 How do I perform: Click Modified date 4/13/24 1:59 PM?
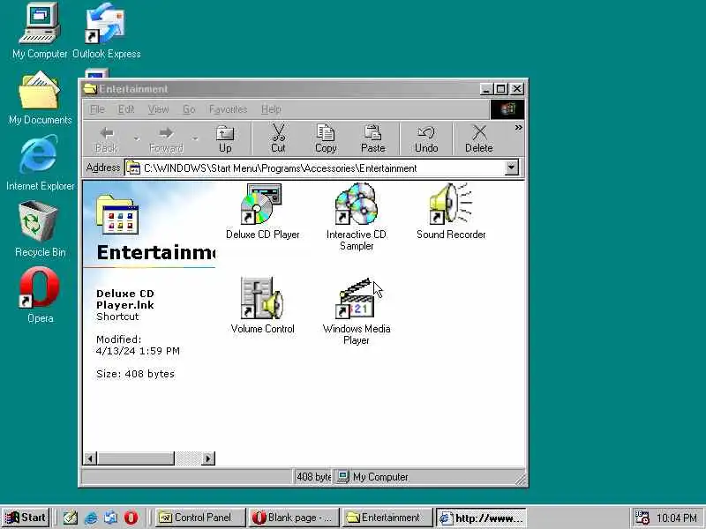(138, 351)
